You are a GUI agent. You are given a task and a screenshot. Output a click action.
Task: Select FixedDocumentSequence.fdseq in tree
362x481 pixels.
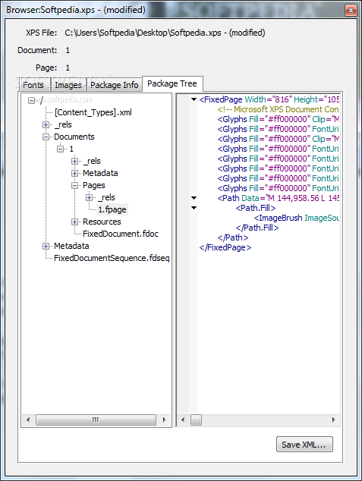(x=112, y=258)
